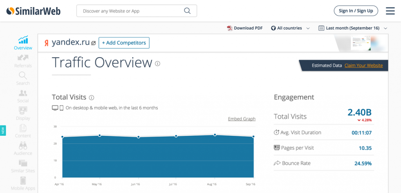Open the hamburger menu
Image resolution: width=401 pixels, height=193 pixels.
point(390,11)
